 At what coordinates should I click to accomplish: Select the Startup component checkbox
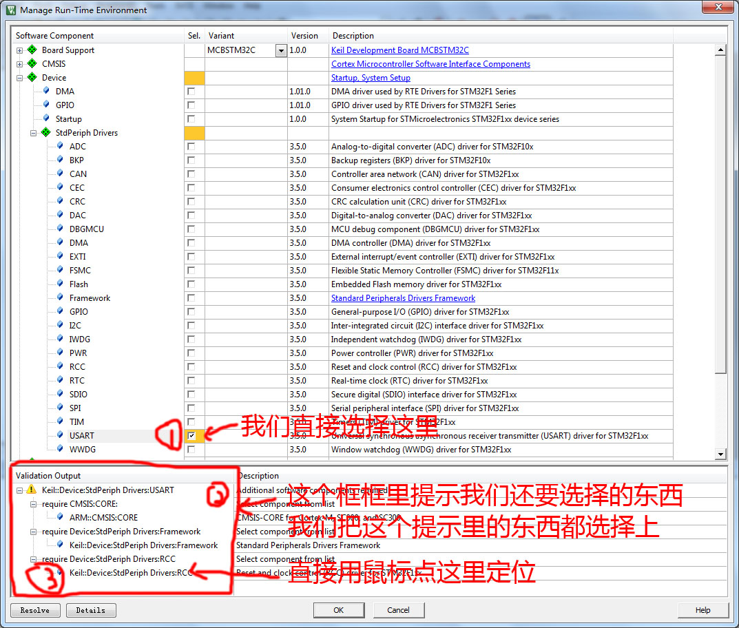[x=191, y=118]
